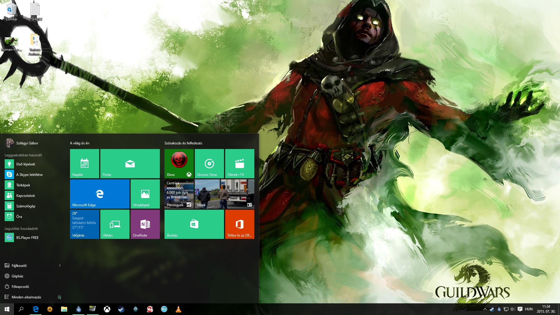Screen dimensions: 560x315
Task: Switch HUN keyboard language indicator
Action: point(529,309)
